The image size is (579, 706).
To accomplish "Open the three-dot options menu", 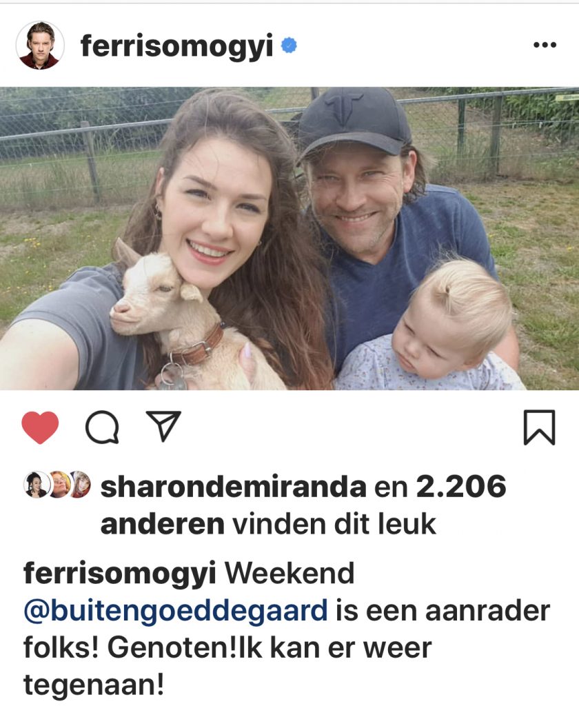I will (545, 45).
